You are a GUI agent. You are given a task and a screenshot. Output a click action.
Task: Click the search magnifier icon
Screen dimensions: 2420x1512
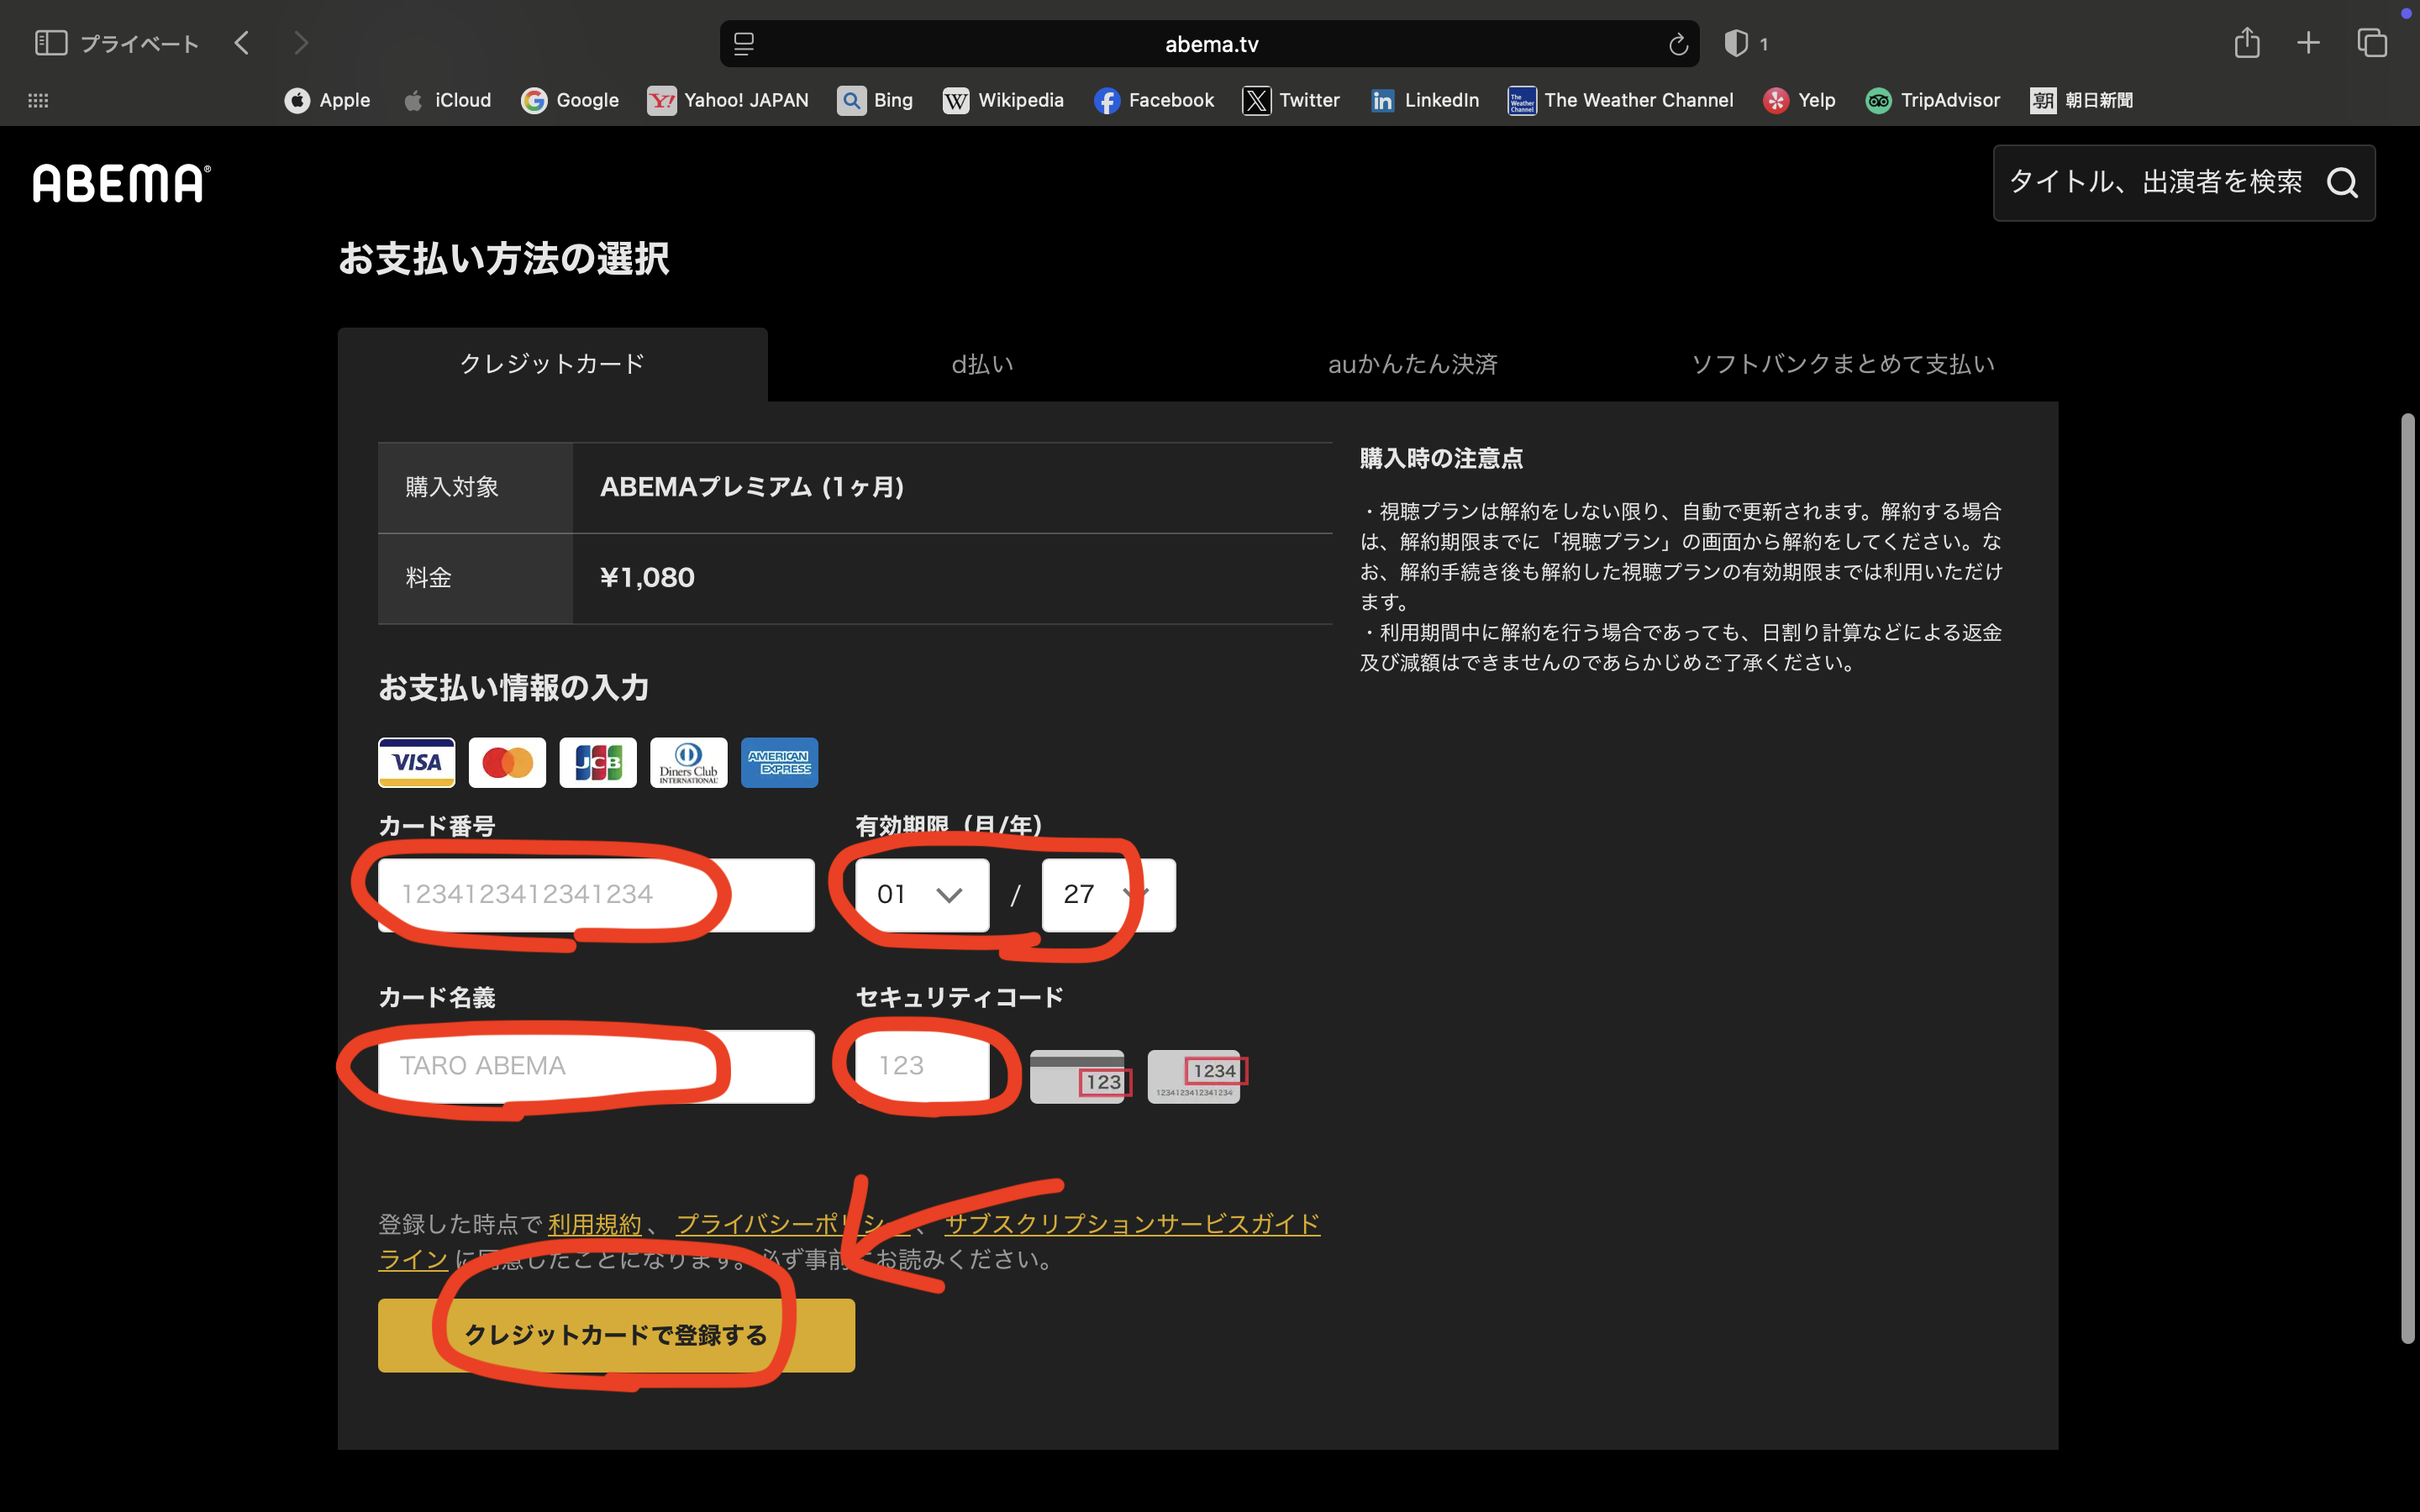coord(2342,183)
